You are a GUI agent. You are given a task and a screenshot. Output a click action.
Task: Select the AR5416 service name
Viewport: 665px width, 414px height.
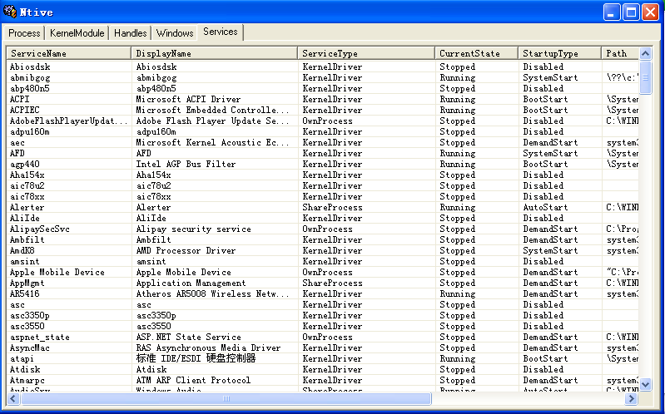(25, 293)
